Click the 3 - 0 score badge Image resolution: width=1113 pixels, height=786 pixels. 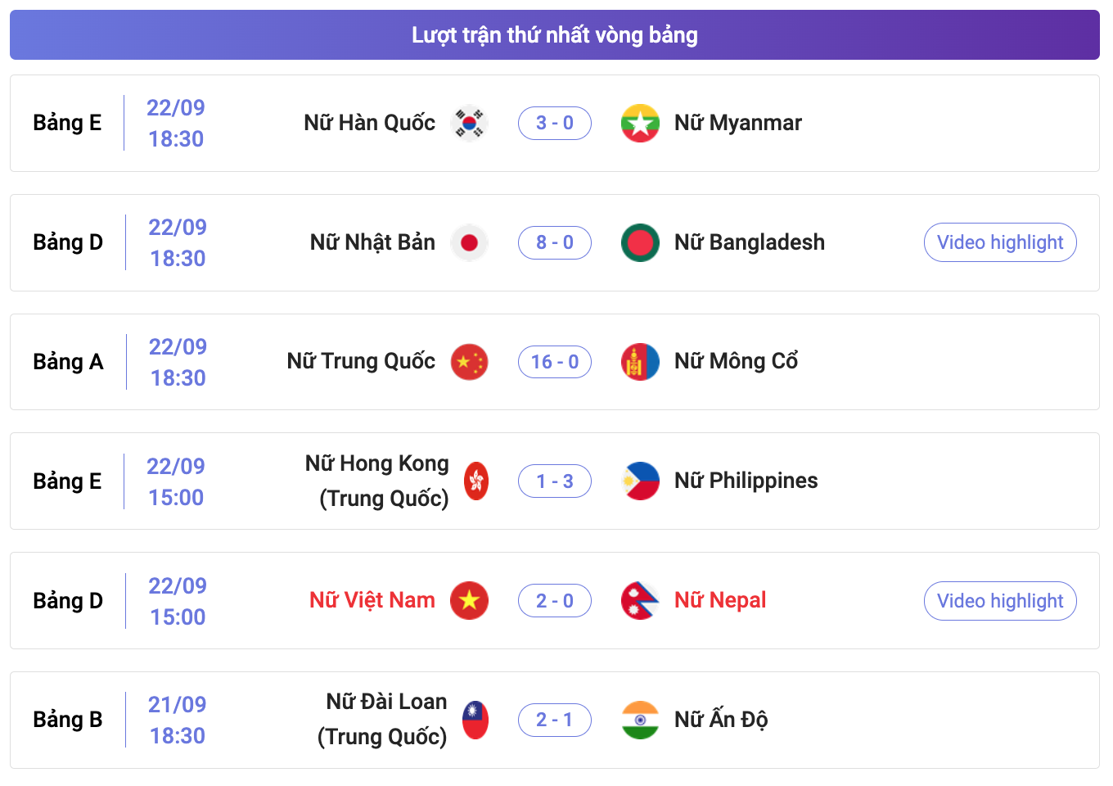click(555, 123)
